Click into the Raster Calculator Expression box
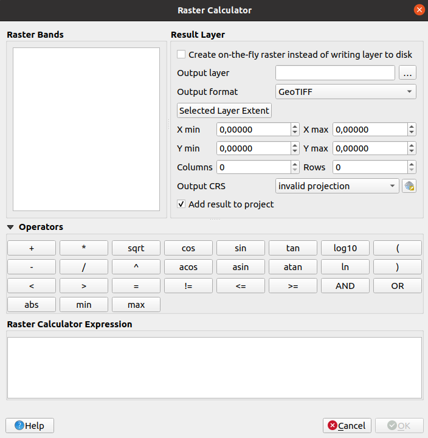The height and width of the screenshot is (438, 428). pos(214,367)
